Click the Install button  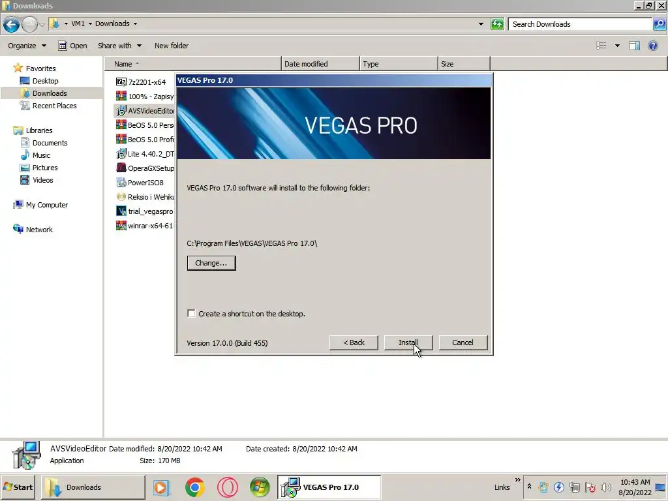(x=408, y=342)
